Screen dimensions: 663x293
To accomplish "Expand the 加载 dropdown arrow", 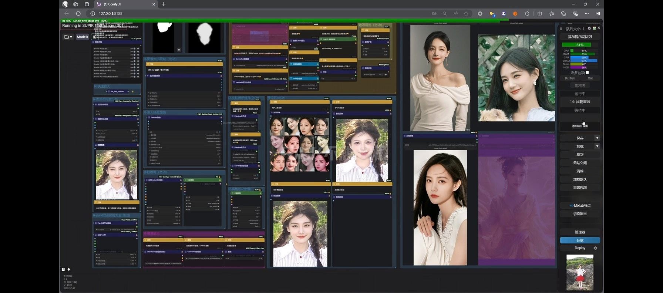I will (x=597, y=146).
